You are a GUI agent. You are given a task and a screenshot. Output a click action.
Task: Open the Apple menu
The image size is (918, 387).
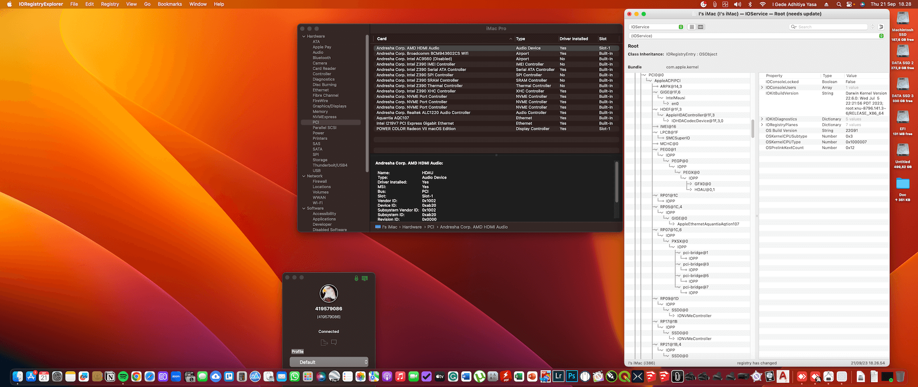(9, 4)
